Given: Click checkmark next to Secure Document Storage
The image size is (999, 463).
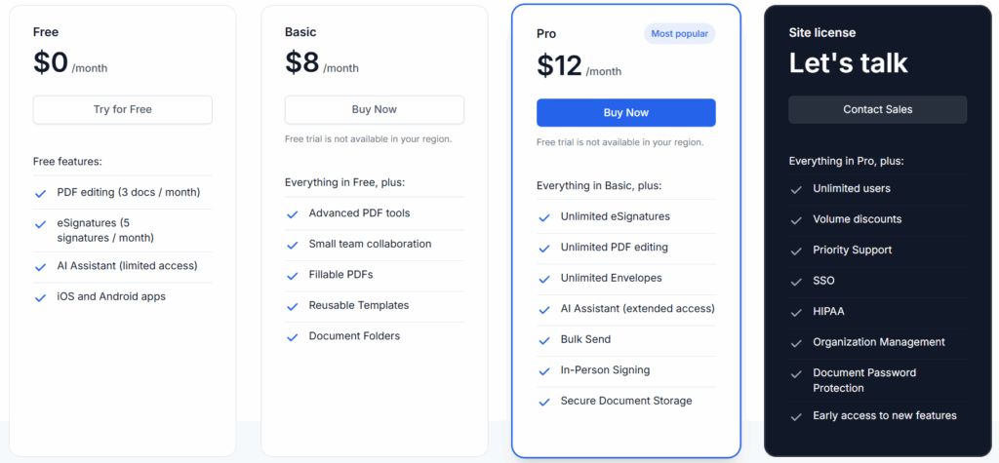Looking at the screenshot, I should [543, 402].
